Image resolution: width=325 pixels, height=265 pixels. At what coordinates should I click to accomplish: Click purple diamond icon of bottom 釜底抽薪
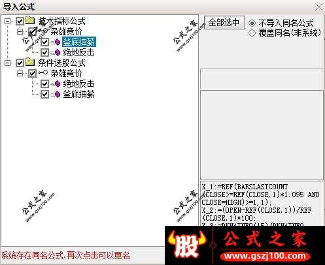[x=58, y=94]
